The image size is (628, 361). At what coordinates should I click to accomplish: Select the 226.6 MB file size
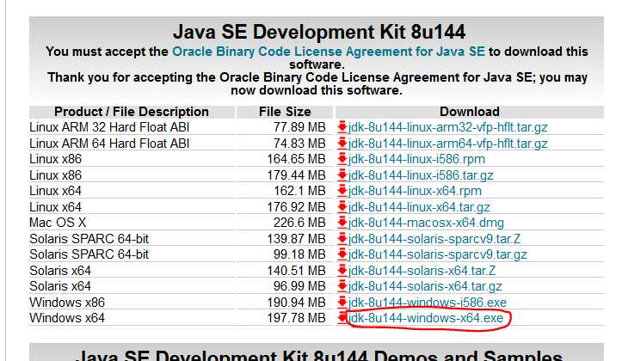click(299, 223)
